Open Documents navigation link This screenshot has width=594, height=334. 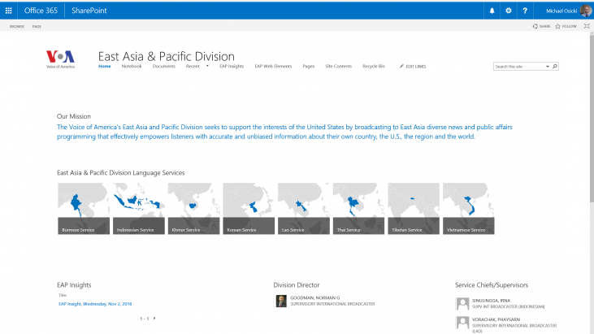[164, 67]
